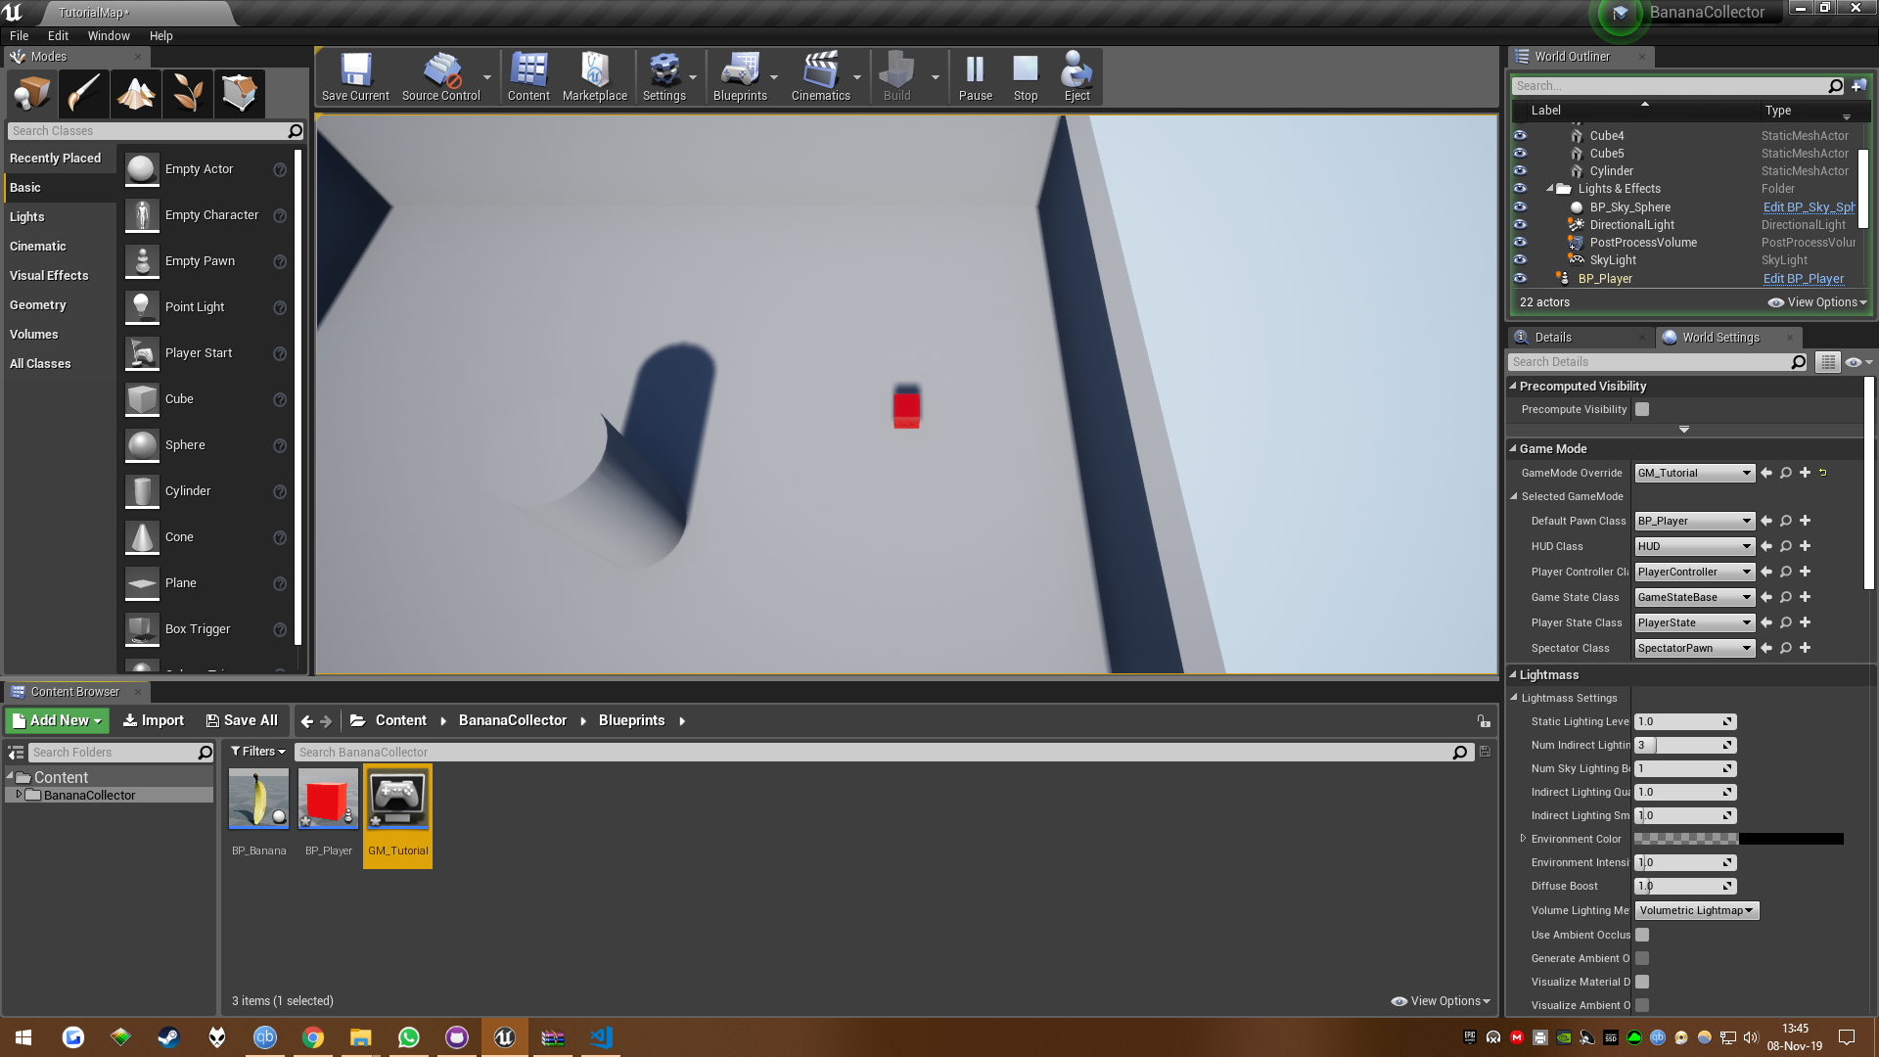Image resolution: width=1879 pixels, height=1057 pixels.
Task: Click Diffuse Boost value slider
Action: click(x=1685, y=886)
